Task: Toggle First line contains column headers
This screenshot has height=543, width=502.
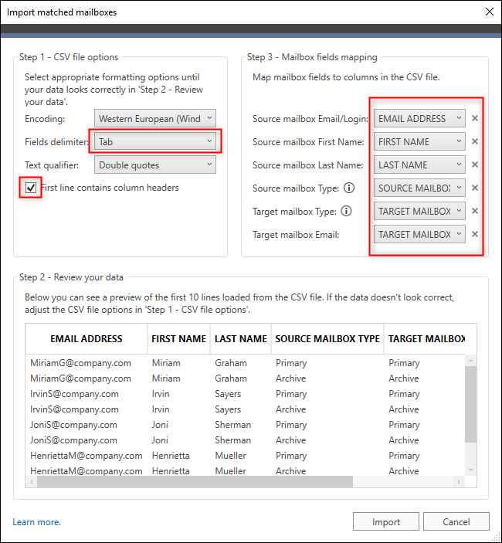Action: [31, 188]
